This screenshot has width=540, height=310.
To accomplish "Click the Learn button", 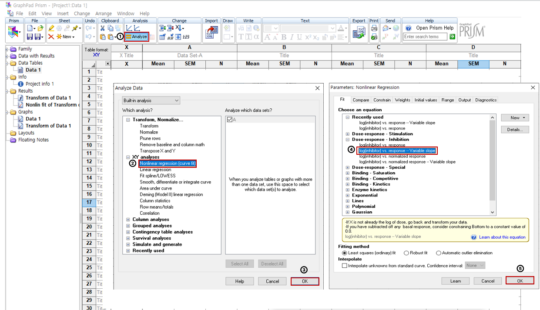I will (x=456, y=281).
